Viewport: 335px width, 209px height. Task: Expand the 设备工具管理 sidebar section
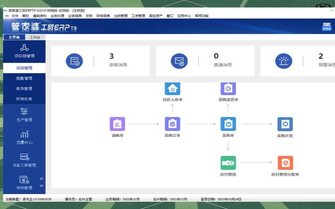[24, 160]
